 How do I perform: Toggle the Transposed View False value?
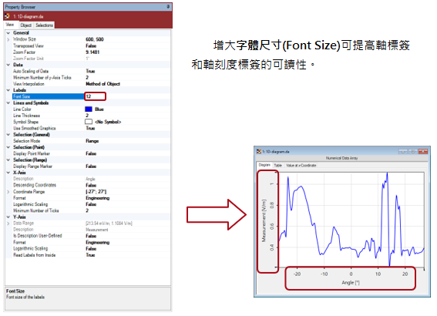click(91, 45)
